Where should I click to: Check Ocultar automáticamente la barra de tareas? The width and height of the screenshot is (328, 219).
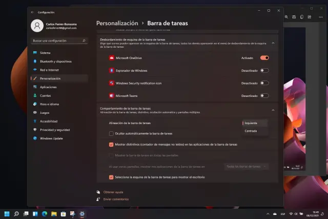[x=111, y=133]
